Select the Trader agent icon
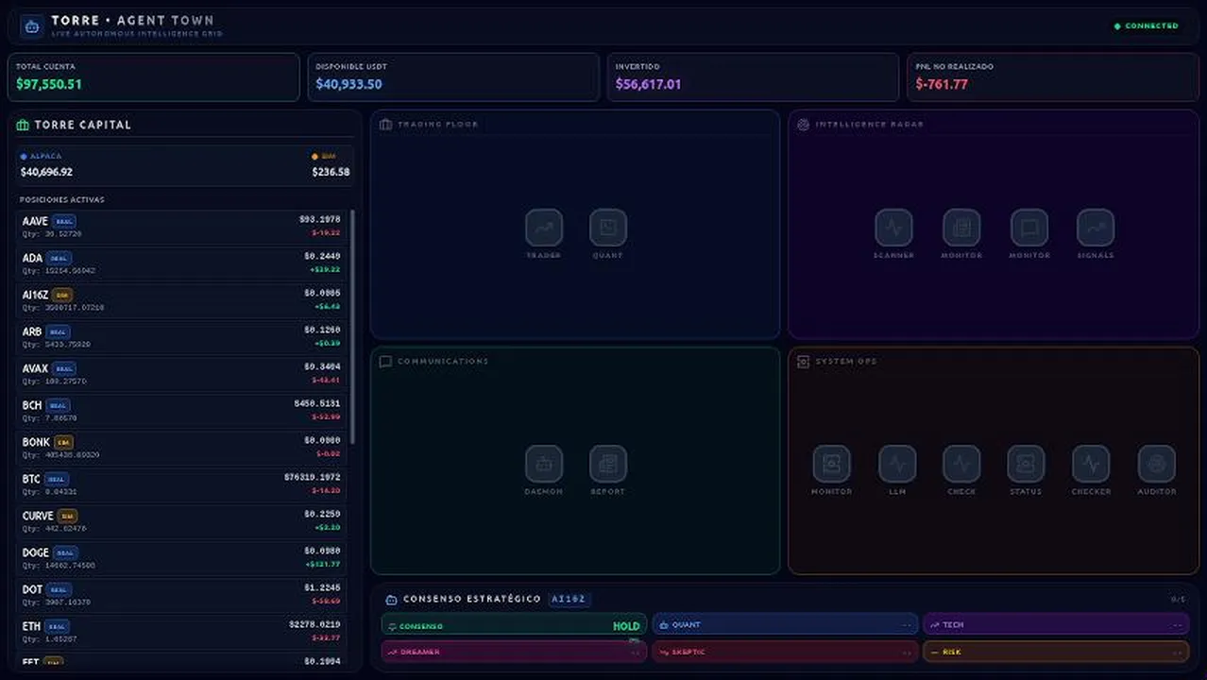The width and height of the screenshot is (1207, 680). (x=544, y=228)
